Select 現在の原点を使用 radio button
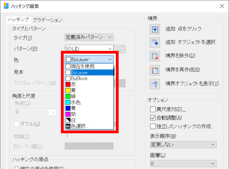This screenshot has height=169, width=229. click(16, 168)
